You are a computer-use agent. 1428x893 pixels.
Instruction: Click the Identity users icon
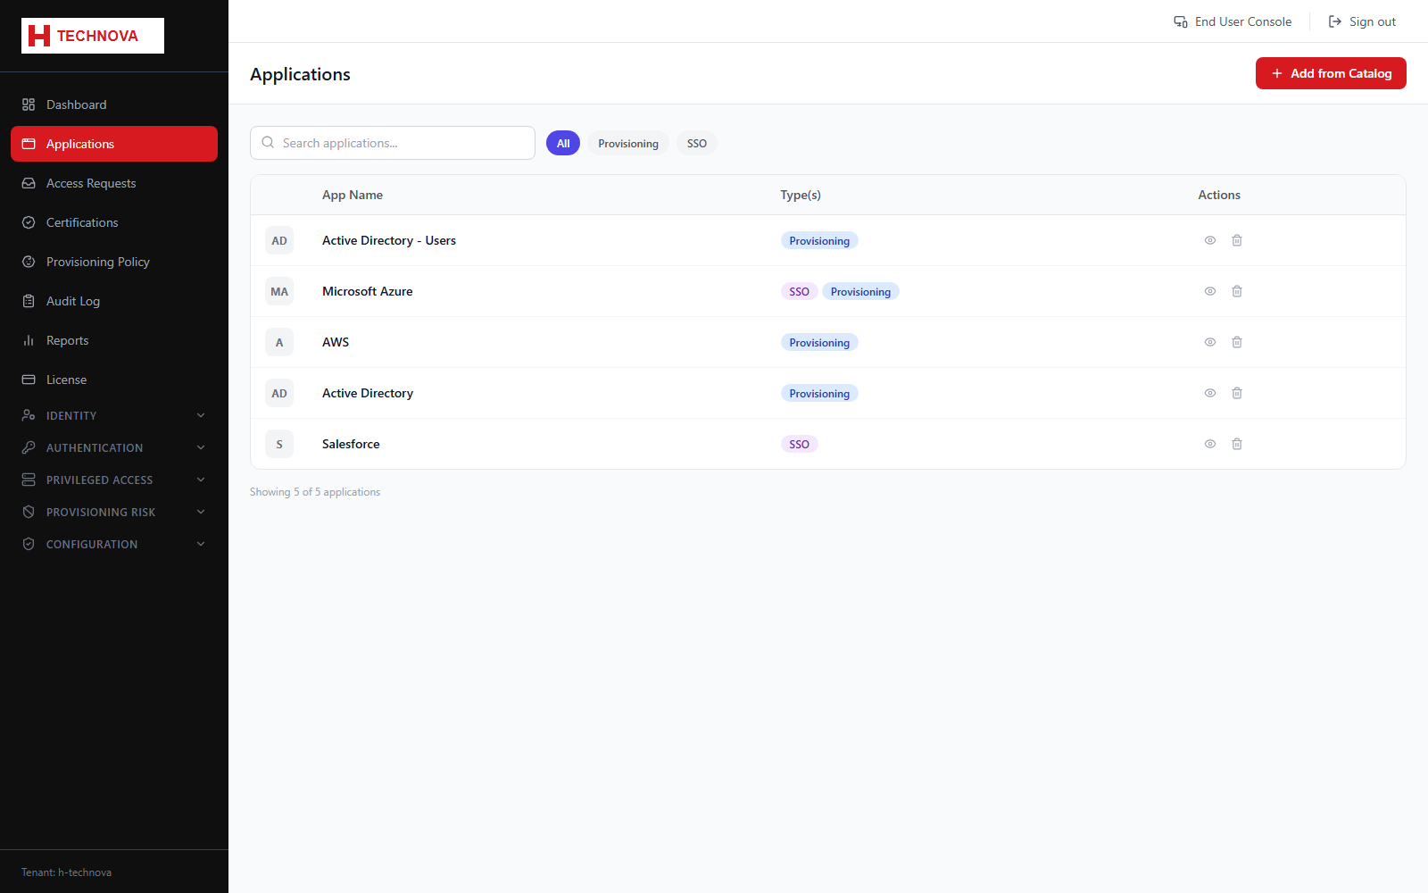coord(29,415)
